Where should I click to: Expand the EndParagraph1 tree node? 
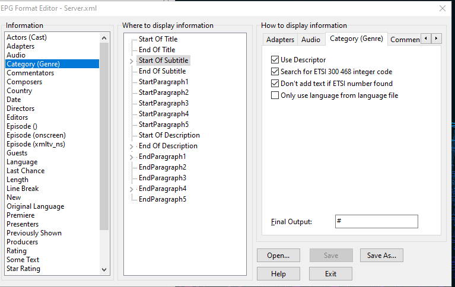coord(132,157)
